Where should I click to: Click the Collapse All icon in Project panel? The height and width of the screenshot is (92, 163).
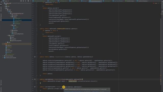25,1
